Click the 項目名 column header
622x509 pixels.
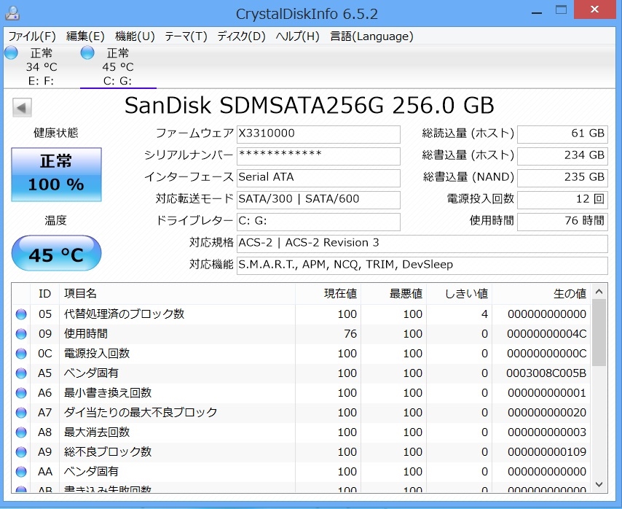coord(177,294)
